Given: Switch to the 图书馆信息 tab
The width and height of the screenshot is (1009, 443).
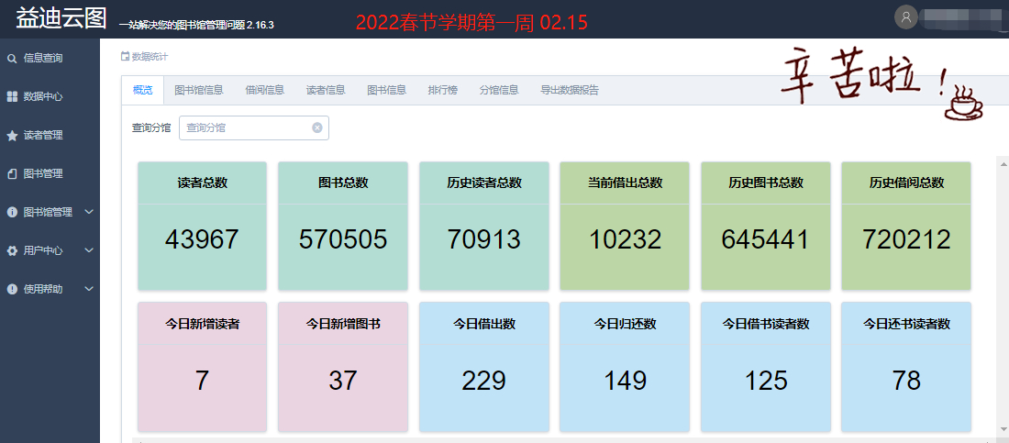Looking at the screenshot, I should pos(199,90).
